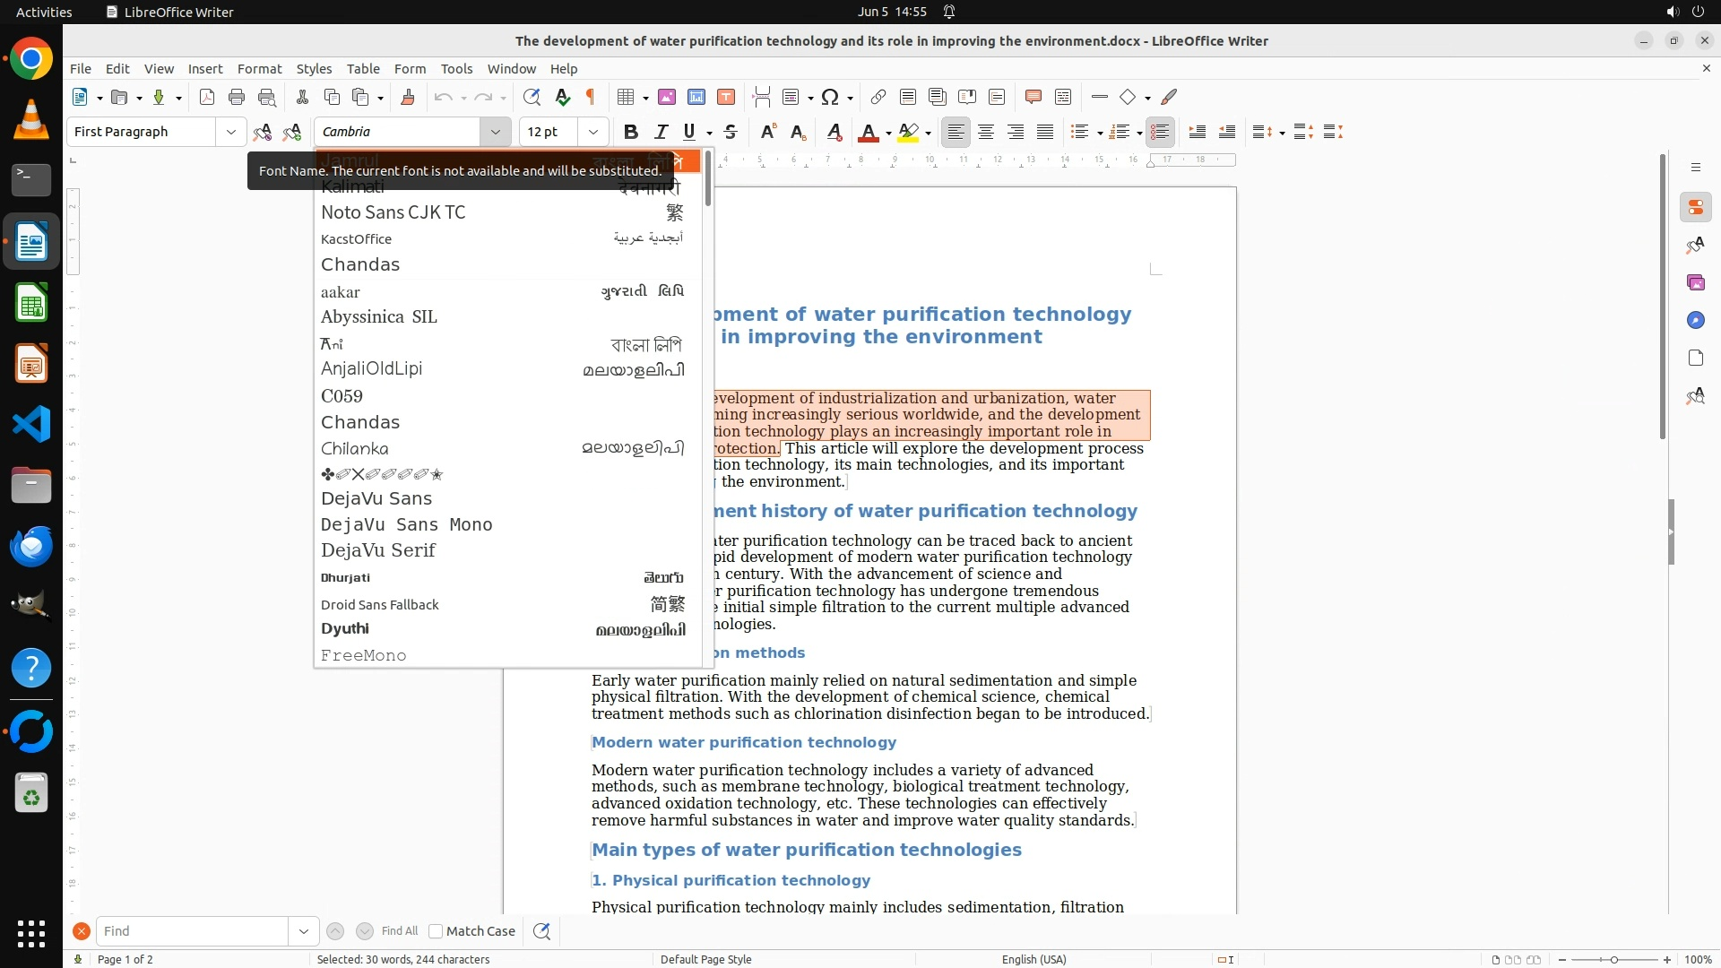Insert a table using toolbar icon

[626, 97]
